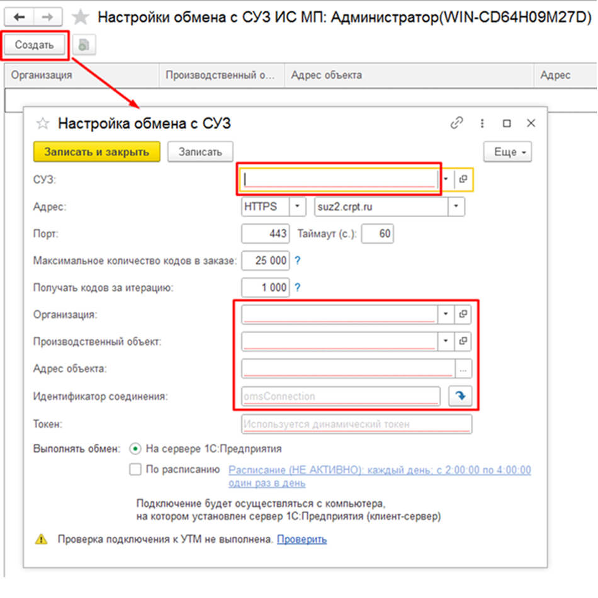This screenshot has height=598, width=598.
Task: Expand the suz2.crpt.ru address dropdown
Action: click(x=456, y=206)
